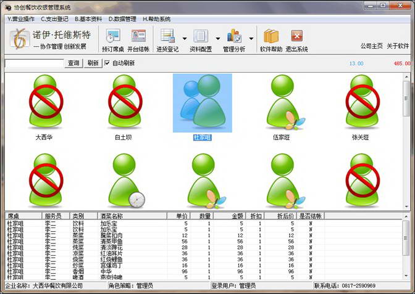
Task: Open 软件帮助 software help
Action: tap(271, 41)
